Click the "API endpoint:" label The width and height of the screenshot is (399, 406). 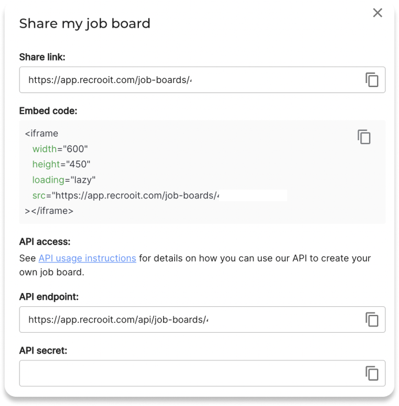point(48,296)
